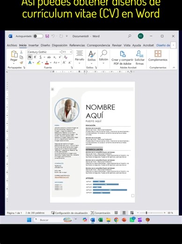Click the Redo icon in title bar

(x=61, y=36)
